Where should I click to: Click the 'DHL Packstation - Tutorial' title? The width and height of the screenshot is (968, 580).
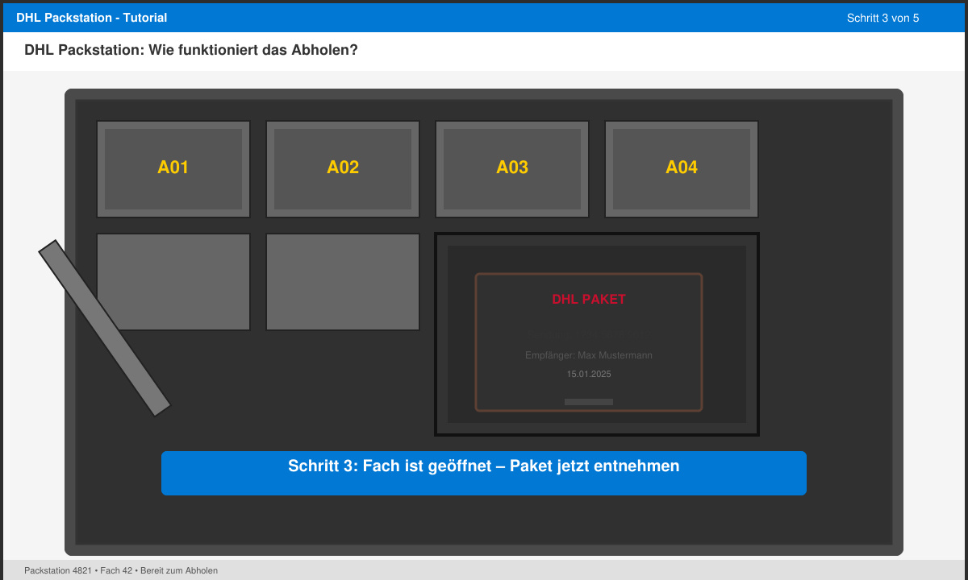click(92, 18)
